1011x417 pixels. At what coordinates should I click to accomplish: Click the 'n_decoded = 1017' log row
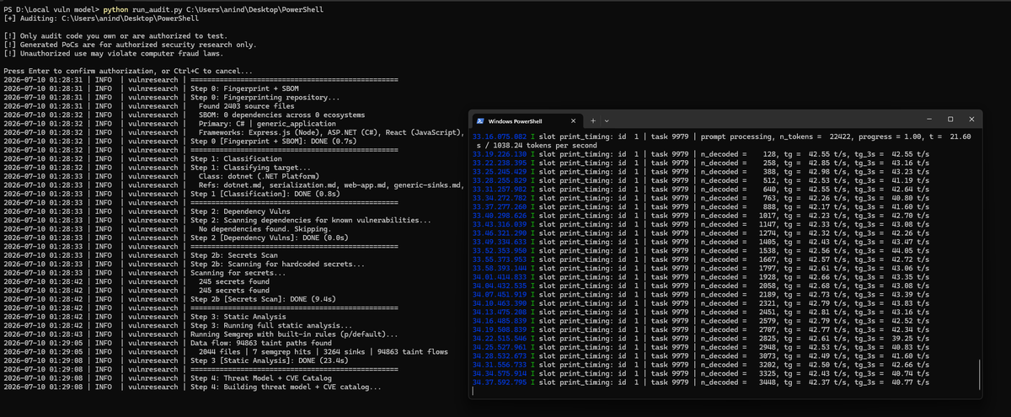702,216
